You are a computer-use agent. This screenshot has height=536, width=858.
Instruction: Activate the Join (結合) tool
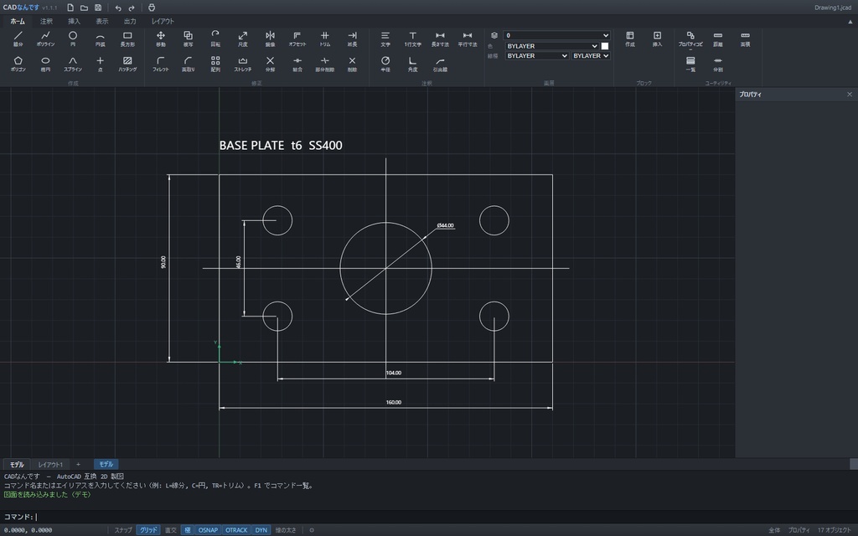click(297, 64)
